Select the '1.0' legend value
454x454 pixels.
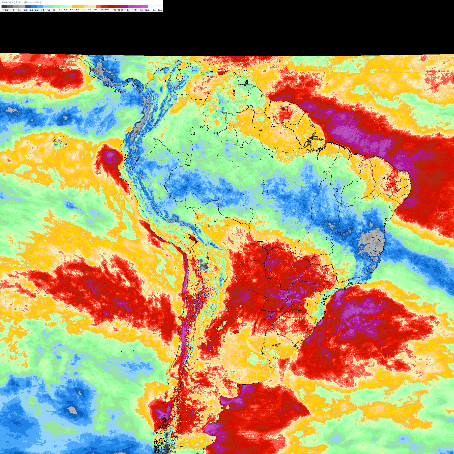[13, 10]
